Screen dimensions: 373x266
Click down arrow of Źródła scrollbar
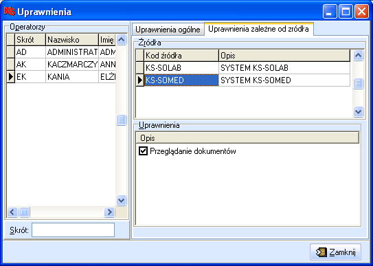(359, 111)
